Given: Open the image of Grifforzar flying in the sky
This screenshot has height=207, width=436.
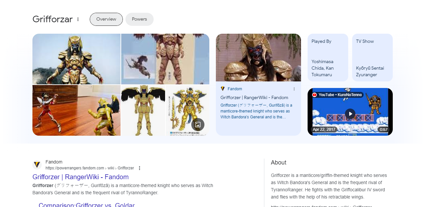Looking at the screenshot, I should [165, 59].
